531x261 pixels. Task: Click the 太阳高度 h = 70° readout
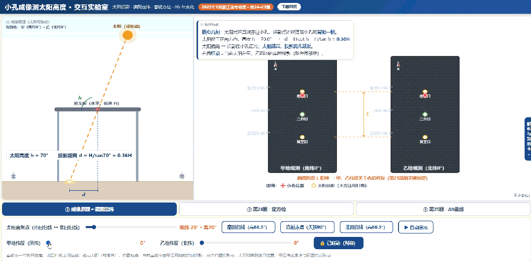point(29,155)
